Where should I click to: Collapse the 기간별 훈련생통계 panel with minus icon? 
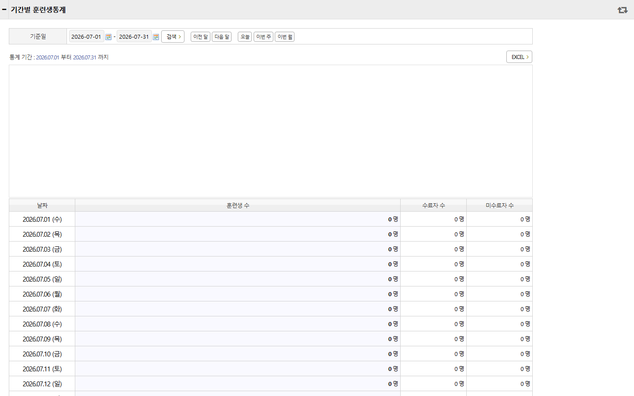pyautogui.click(x=4, y=9)
